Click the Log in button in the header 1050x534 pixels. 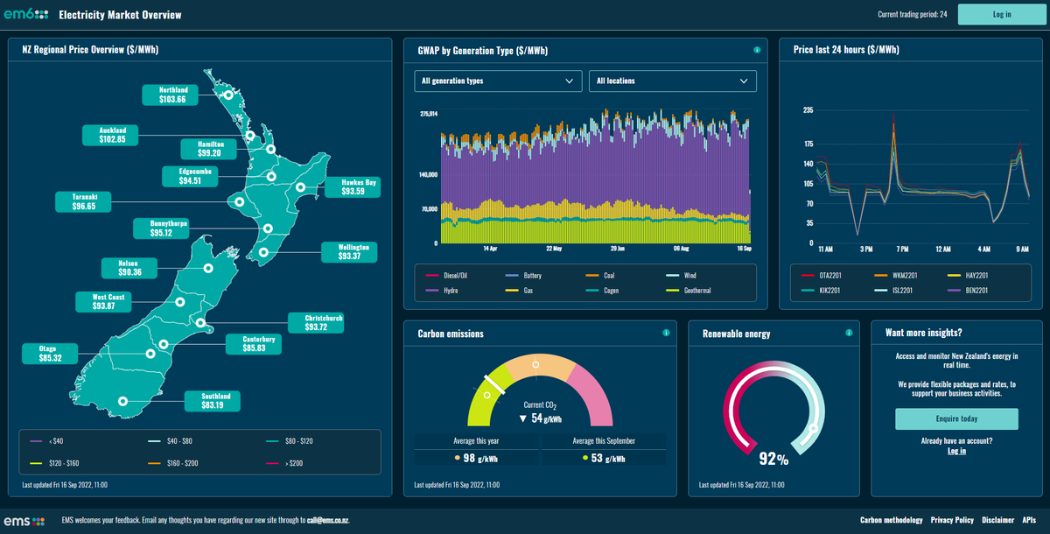(x=1000, y=14)
